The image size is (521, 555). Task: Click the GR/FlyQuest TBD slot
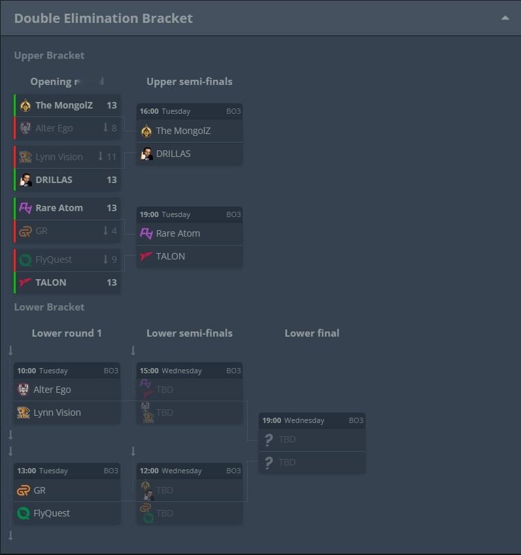[190, 513]
